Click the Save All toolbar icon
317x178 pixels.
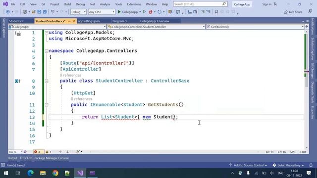pos(45,12)
